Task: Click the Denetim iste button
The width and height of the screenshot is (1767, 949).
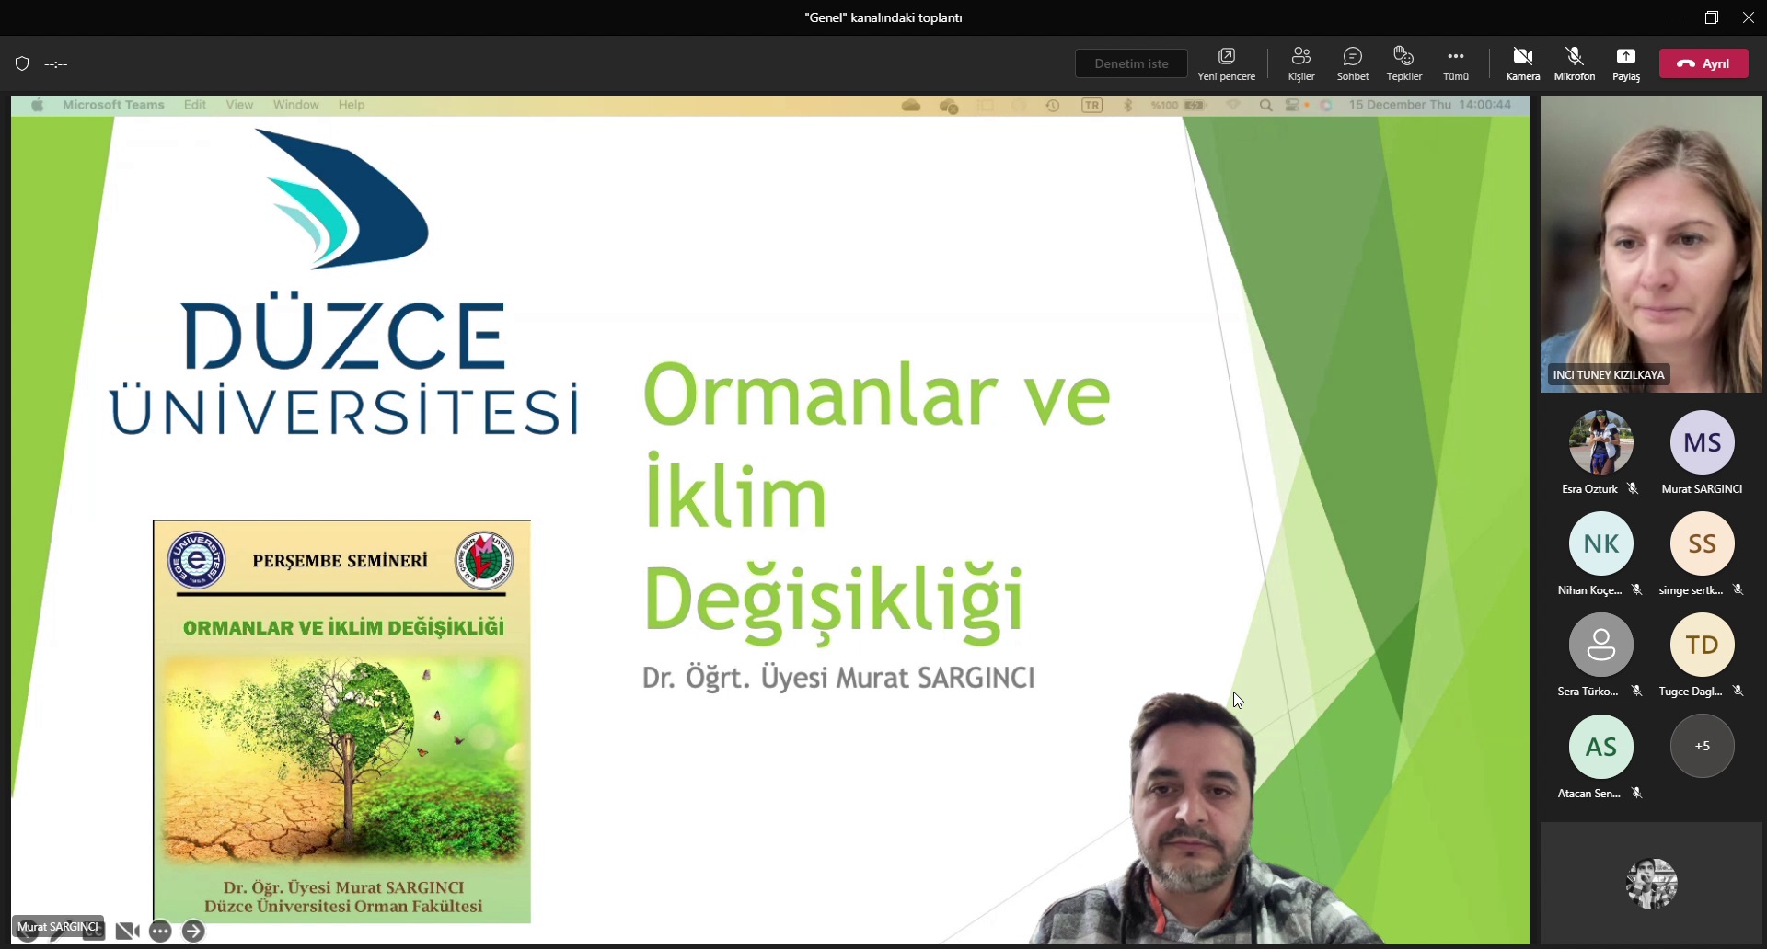Action: coord(1131,63)
